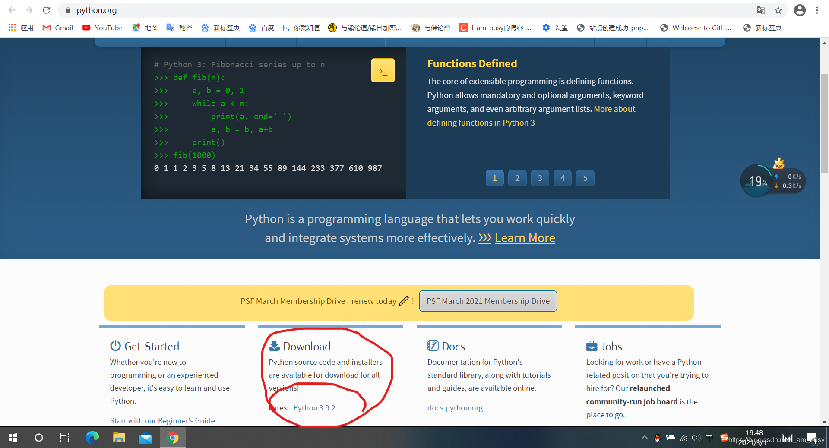
Task: Open the Apps (应用) bookmark shortcut
Action: click(21, 28)
